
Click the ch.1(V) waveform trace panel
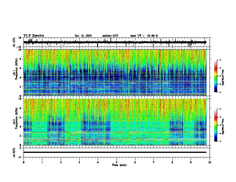(117, 42)
